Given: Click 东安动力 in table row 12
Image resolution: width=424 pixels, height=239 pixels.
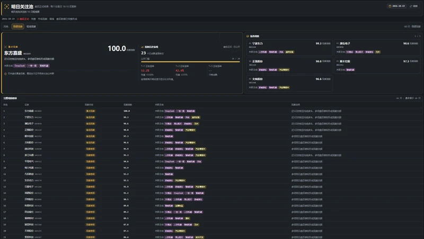Looking at the screenshot, I should coord(29,181).
